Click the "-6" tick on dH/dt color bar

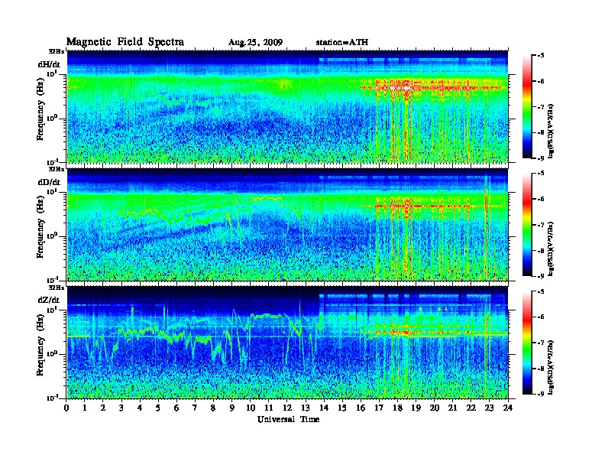[541, 81]
